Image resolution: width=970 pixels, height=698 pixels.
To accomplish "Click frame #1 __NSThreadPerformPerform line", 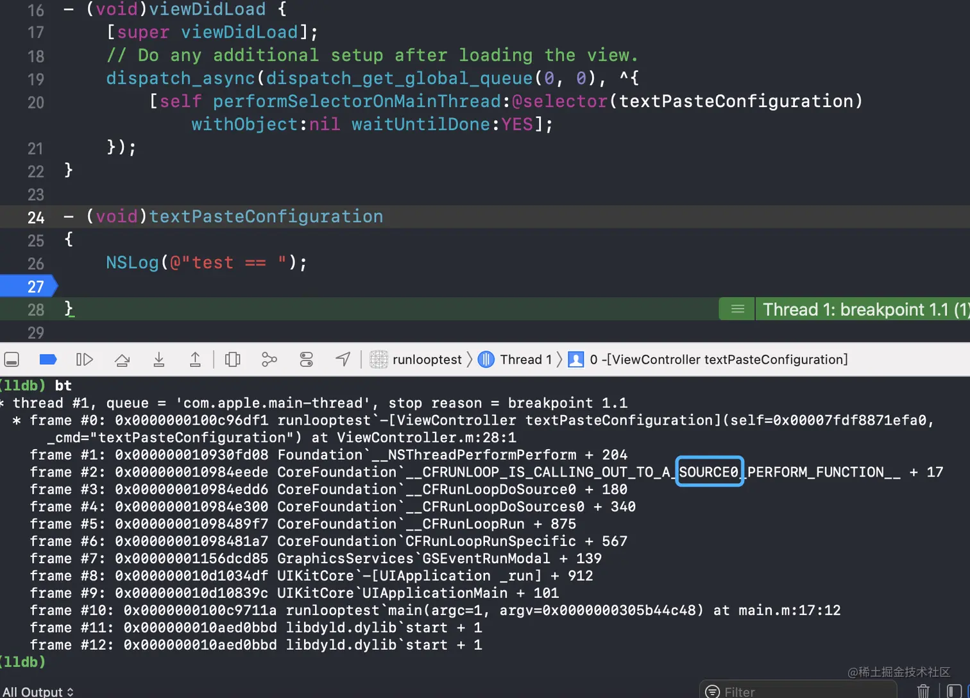I will (328, 455).
